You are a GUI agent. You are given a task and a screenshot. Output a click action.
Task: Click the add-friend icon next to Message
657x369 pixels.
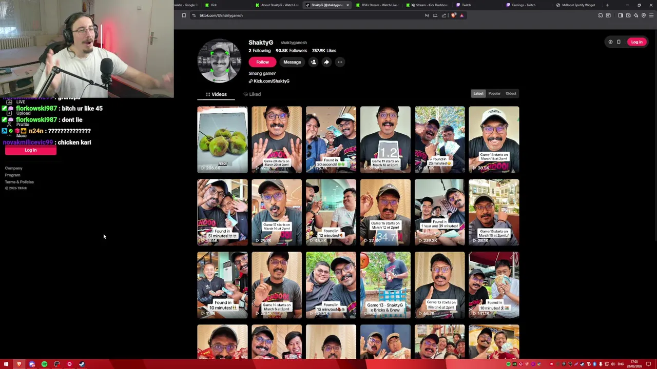tap(313, 62)
